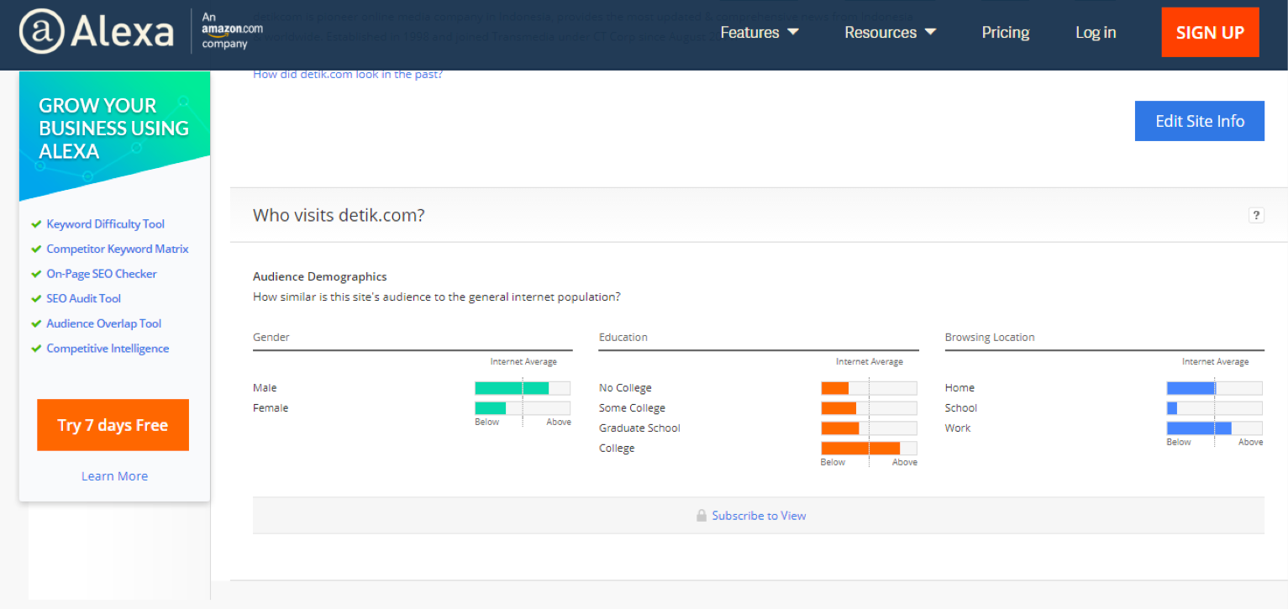Click Try 7 days Free button
Image resolution: width=1288 pixels, height=609 pixels.
pos(113,425)
